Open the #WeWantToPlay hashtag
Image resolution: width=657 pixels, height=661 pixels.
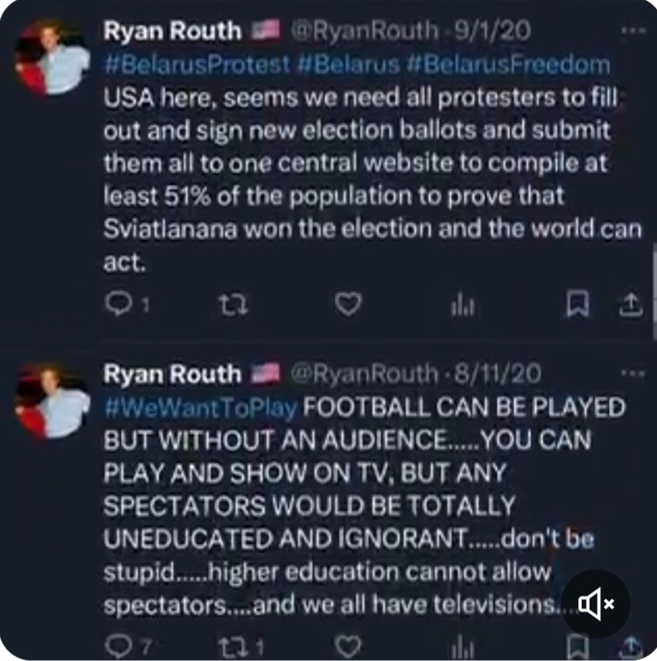point(201,406)
